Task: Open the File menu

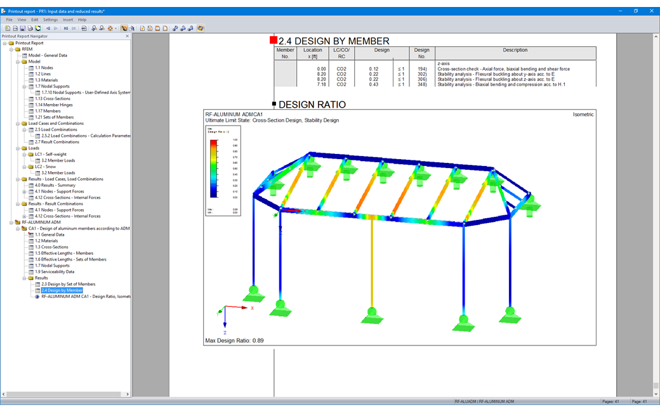Action: (x=10, y=20)
